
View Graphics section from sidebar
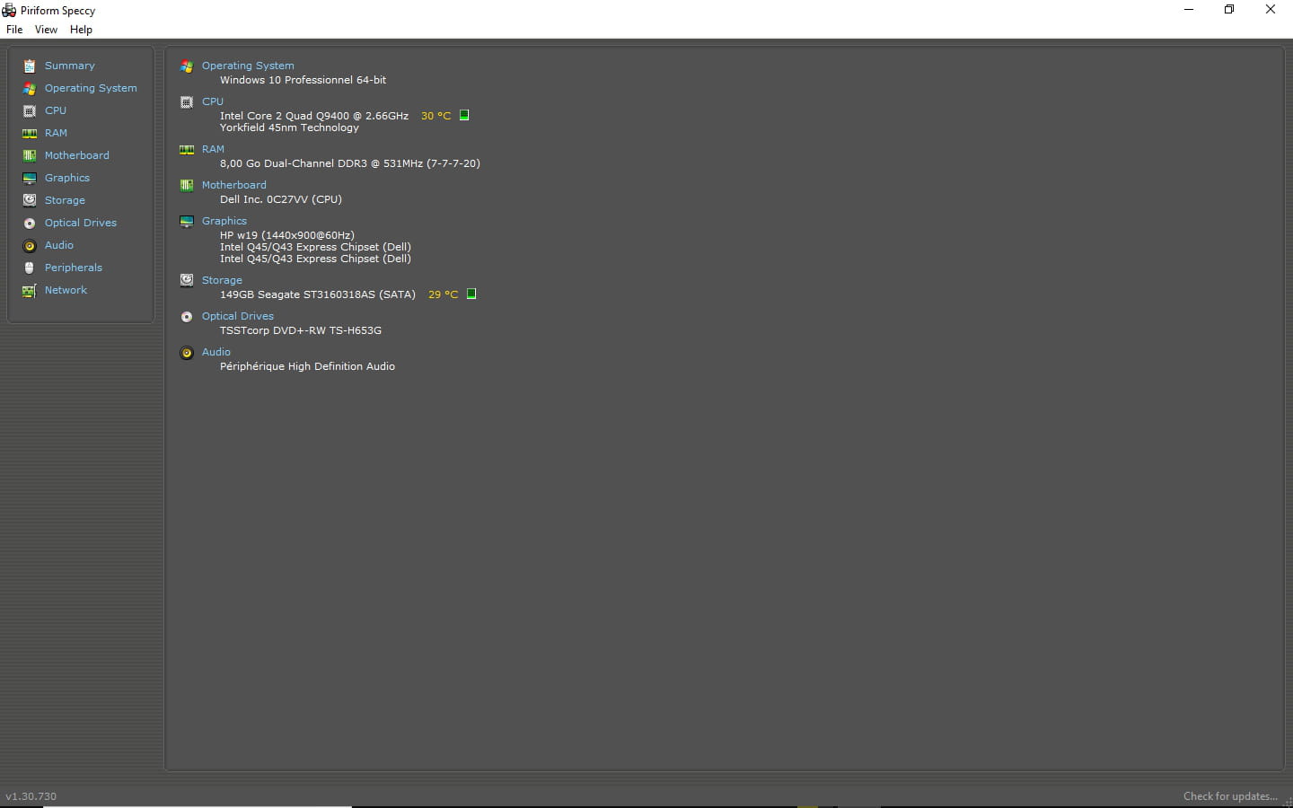tap(67, 178)
